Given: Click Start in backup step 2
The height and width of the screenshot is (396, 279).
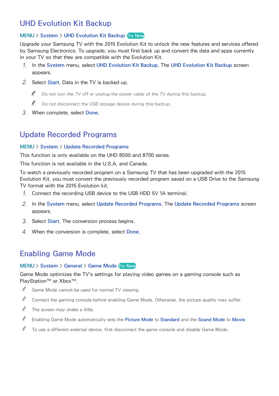Looking at the screenshot, I should point(54,82).
